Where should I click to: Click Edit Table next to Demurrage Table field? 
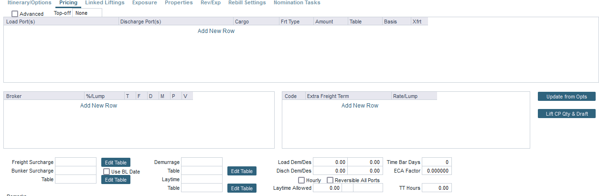coord(242,171)
